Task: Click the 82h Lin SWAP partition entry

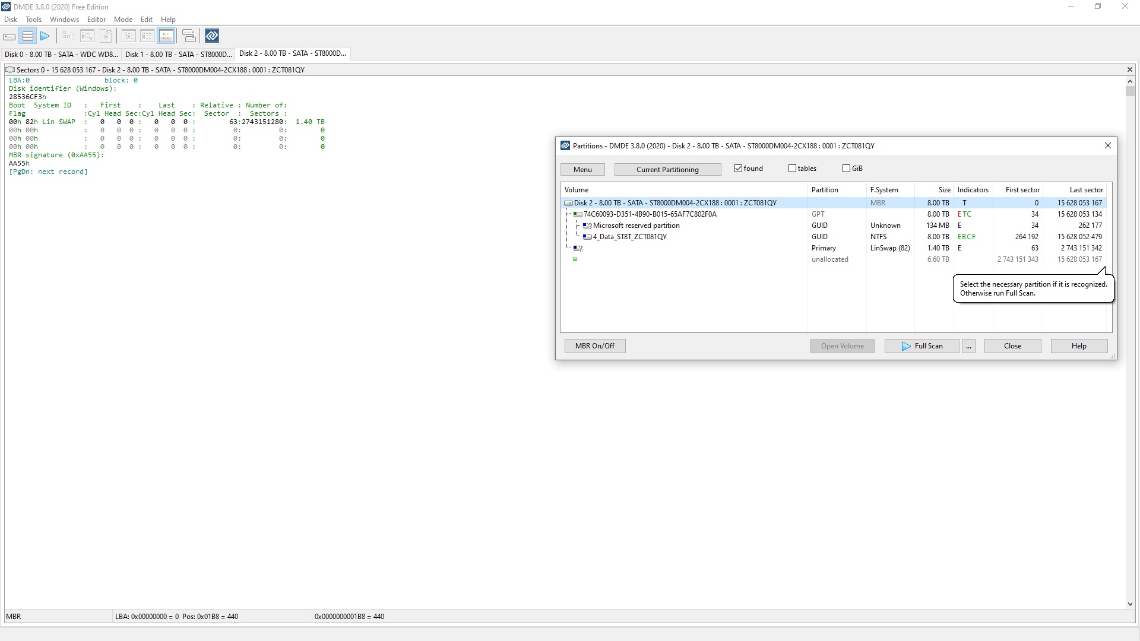Action: click(166, 122)
